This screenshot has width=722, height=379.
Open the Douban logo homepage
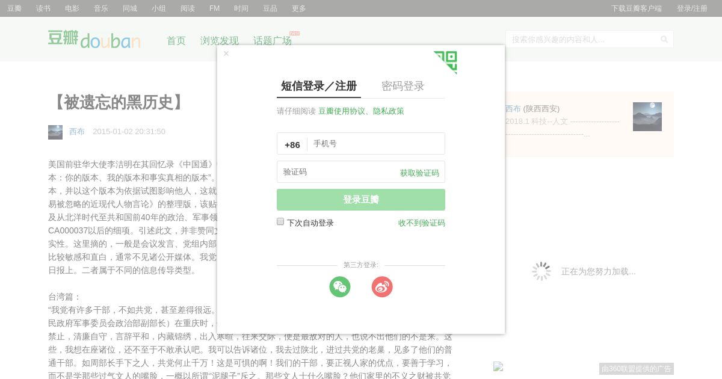[94, 39]
